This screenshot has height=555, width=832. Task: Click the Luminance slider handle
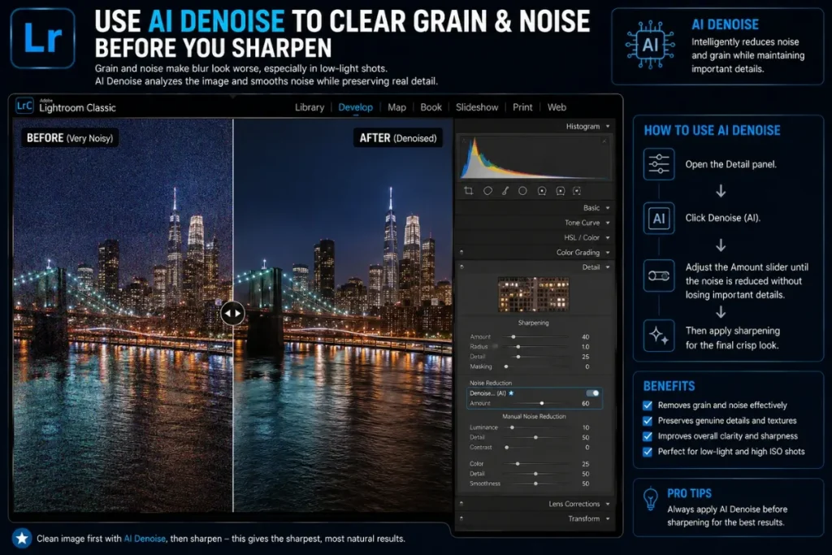point(512,427)
